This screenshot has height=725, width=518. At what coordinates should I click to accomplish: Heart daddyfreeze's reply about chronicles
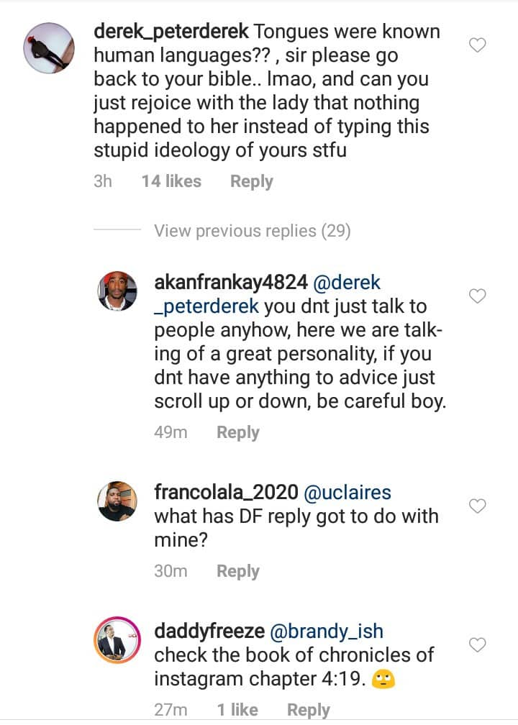tap(478, 645)
